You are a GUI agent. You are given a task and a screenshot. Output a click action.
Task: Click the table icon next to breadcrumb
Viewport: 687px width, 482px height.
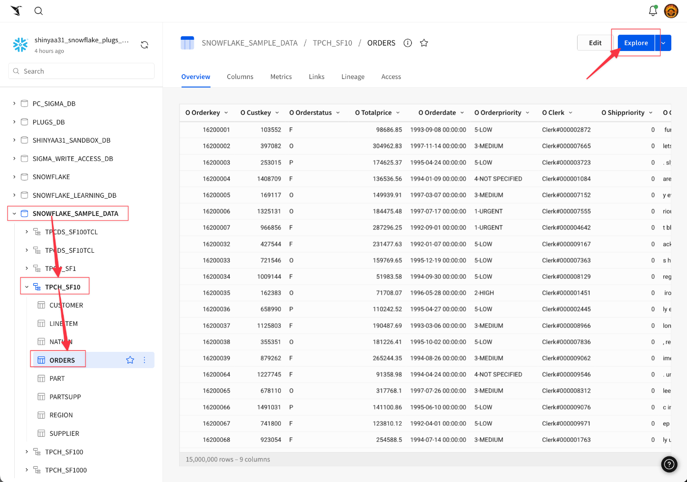187,43
